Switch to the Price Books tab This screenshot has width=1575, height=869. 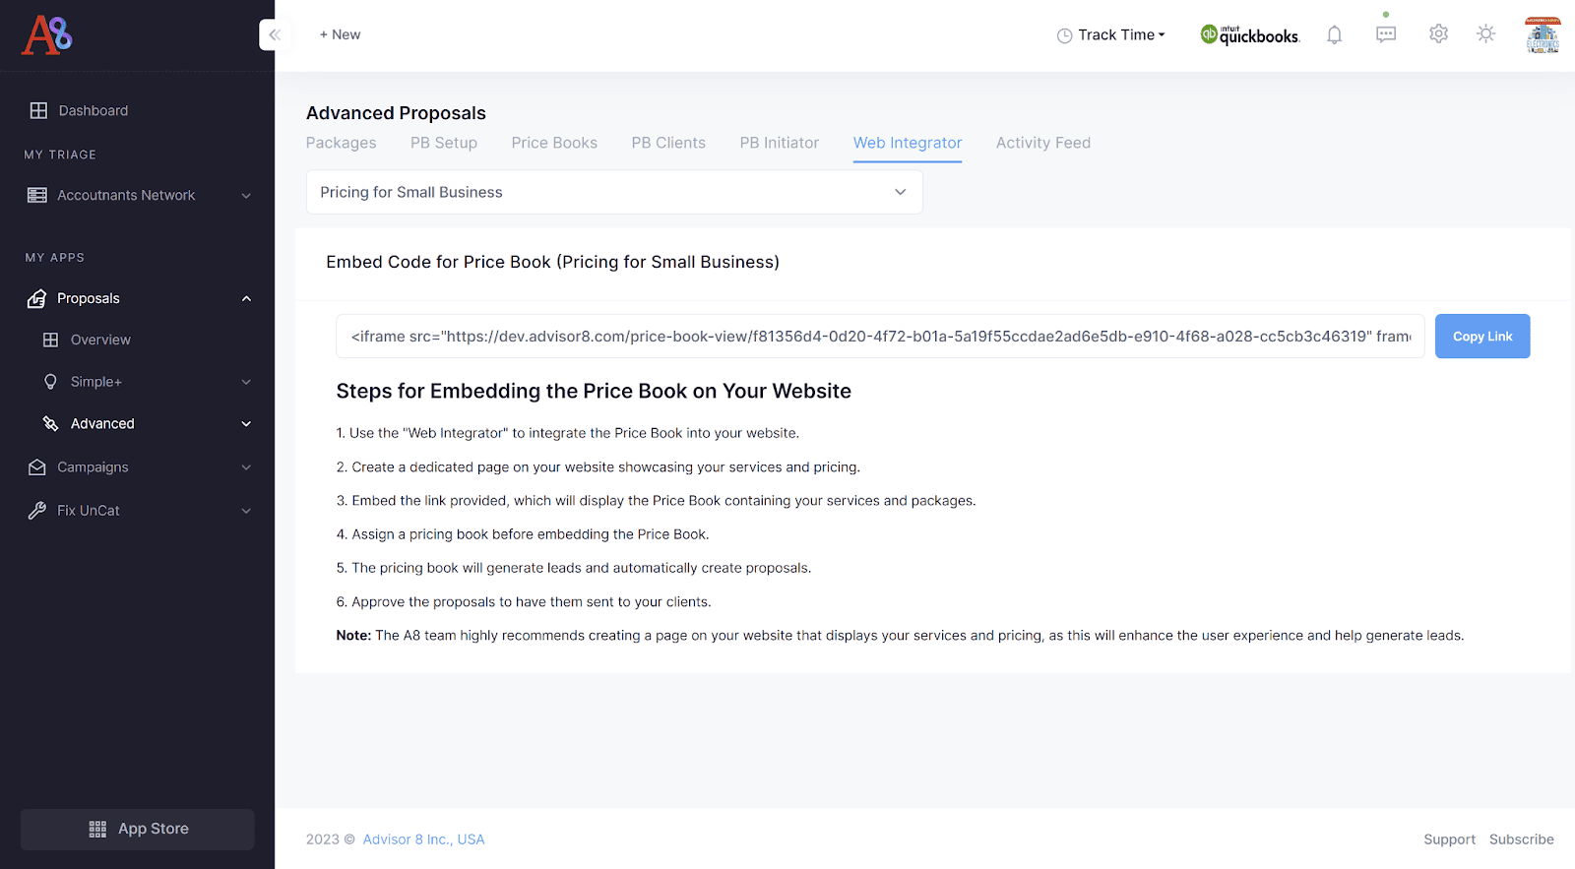click(554, 143)
